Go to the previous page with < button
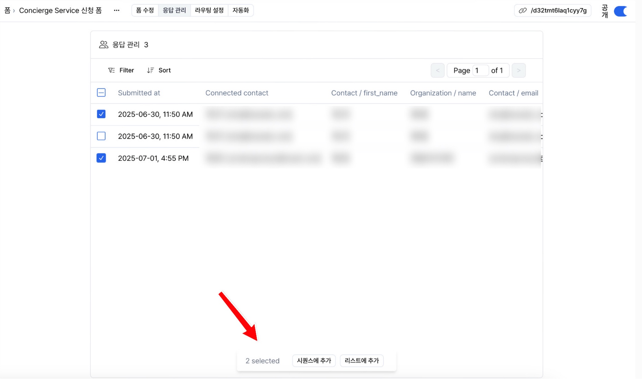 (x=437, y=71)
